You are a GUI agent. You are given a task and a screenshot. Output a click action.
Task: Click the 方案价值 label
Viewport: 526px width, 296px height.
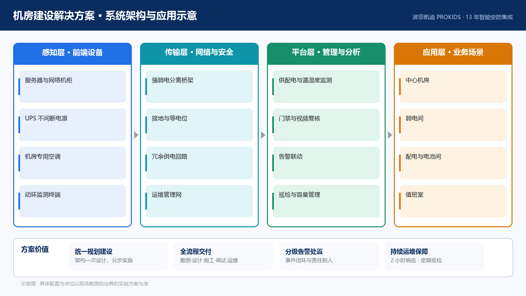35,249
